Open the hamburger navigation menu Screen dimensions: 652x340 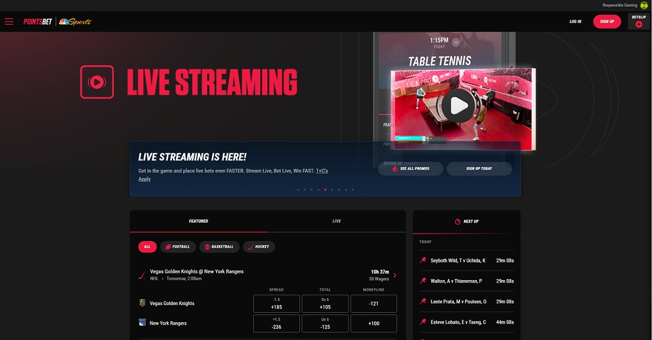9,21
